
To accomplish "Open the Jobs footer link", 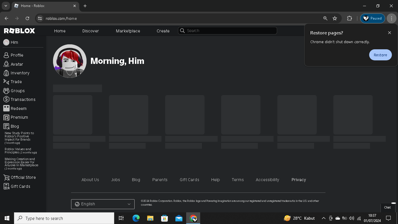I will (x=116, y=180).
